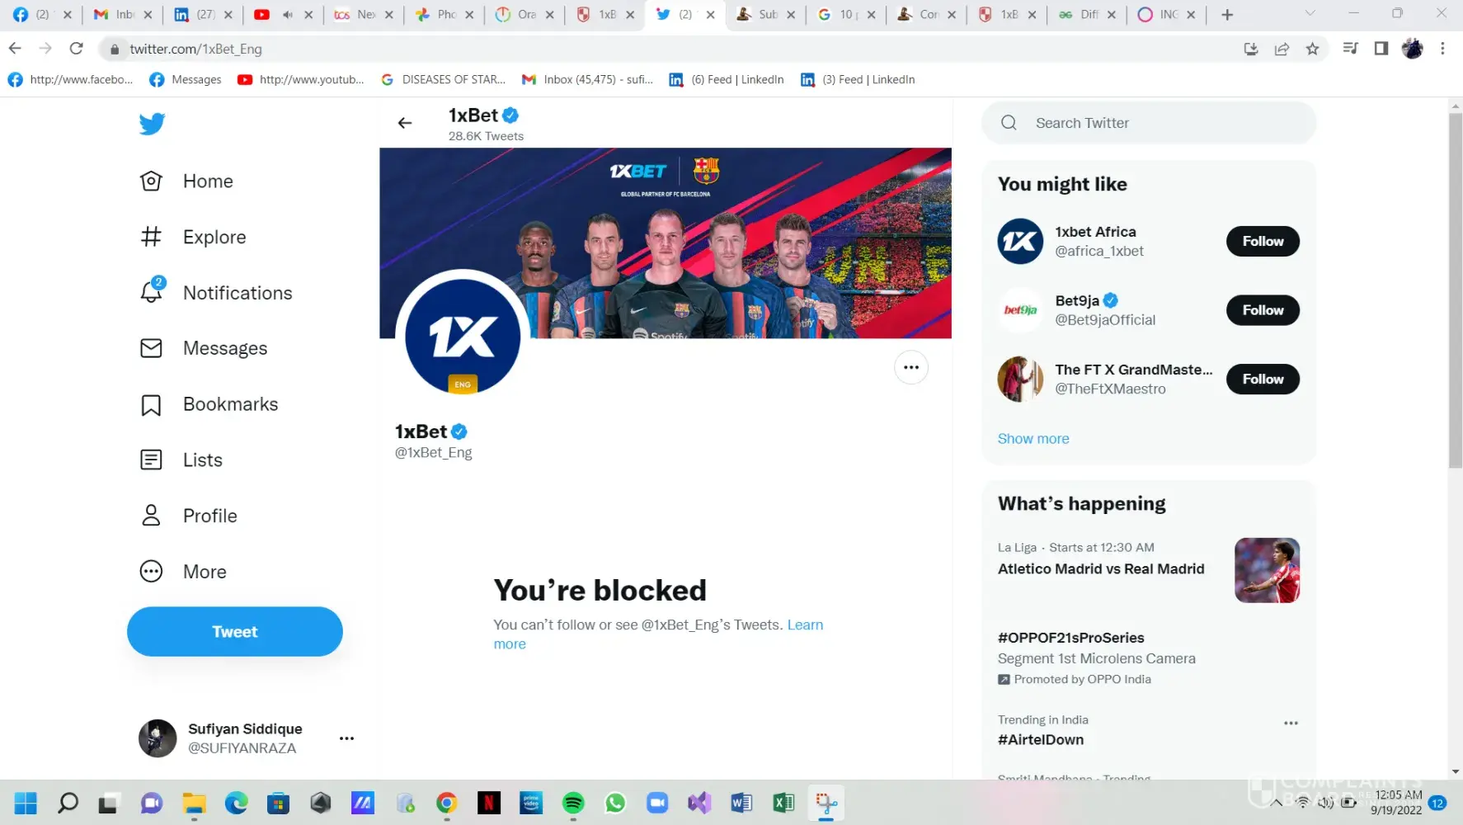The height and width of the screenshot is (825, 1463).
Task: Click the taskbar clock and date
Action: (1396, 803)
